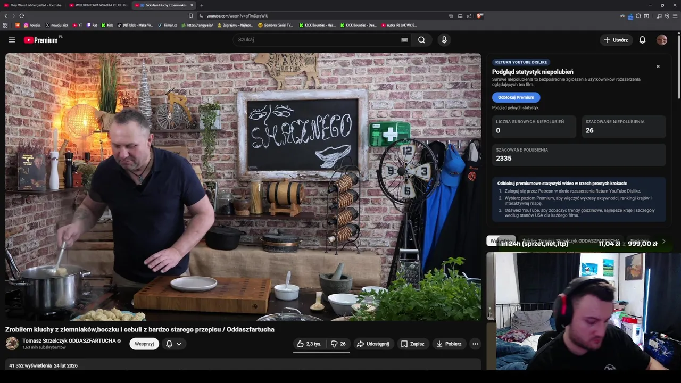Save video with Zapisz button
Viewport: 681px width, 383px height.
(x=412, y=344)
